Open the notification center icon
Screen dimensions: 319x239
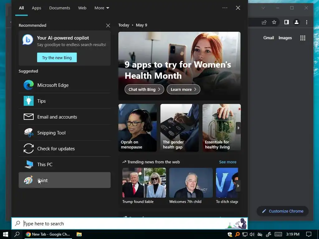pyautogui.click(x=309, y=234)
